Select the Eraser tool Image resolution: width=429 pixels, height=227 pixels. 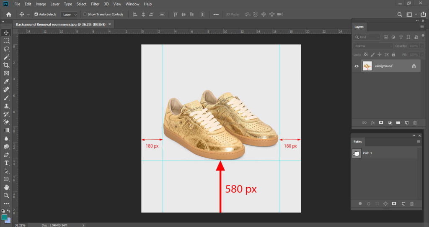(x=6, y=122)
